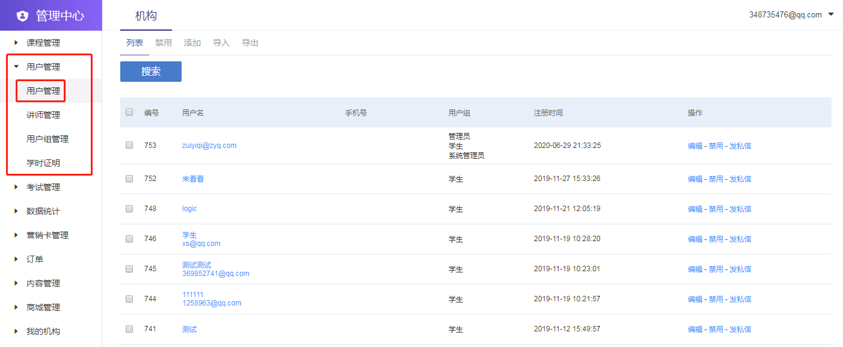Image resolution: width=843 pixels, height=347 pixels.
Task: Open user zuiyiqi@zyq.com profile link
Action: (x=209, y=146)
